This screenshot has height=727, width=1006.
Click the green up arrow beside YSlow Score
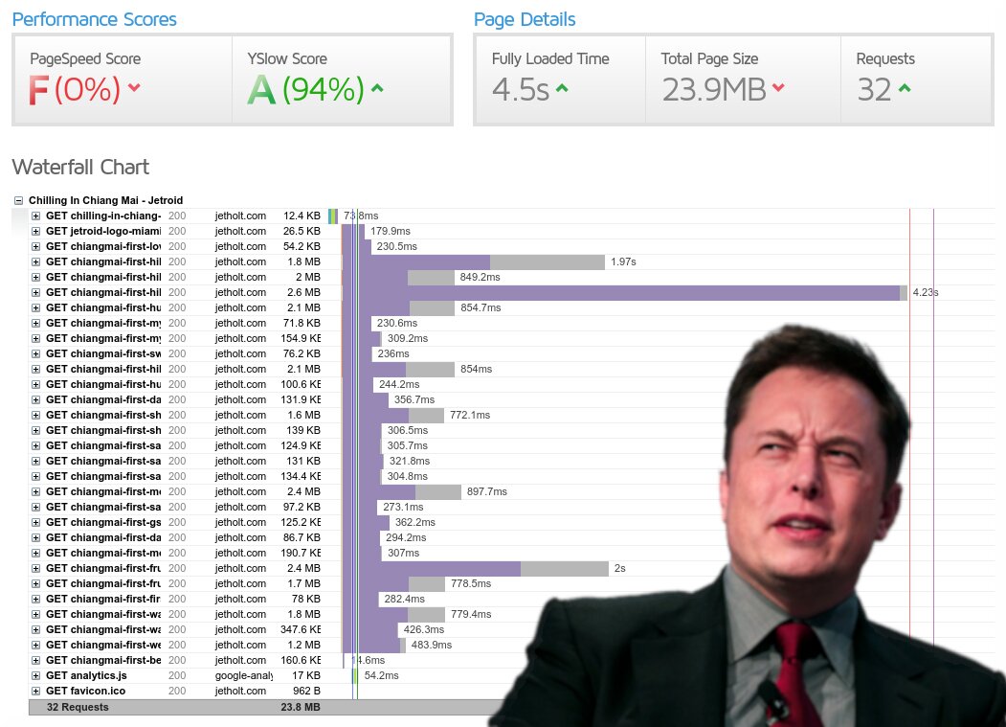377,89
